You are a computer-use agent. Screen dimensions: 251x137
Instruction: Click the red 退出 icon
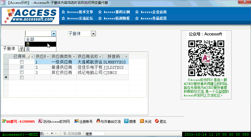click(x=157, y=121)
